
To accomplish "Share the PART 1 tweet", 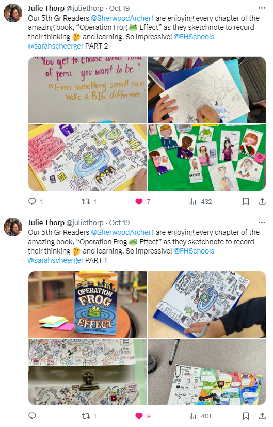I will [x=262, y=416].
